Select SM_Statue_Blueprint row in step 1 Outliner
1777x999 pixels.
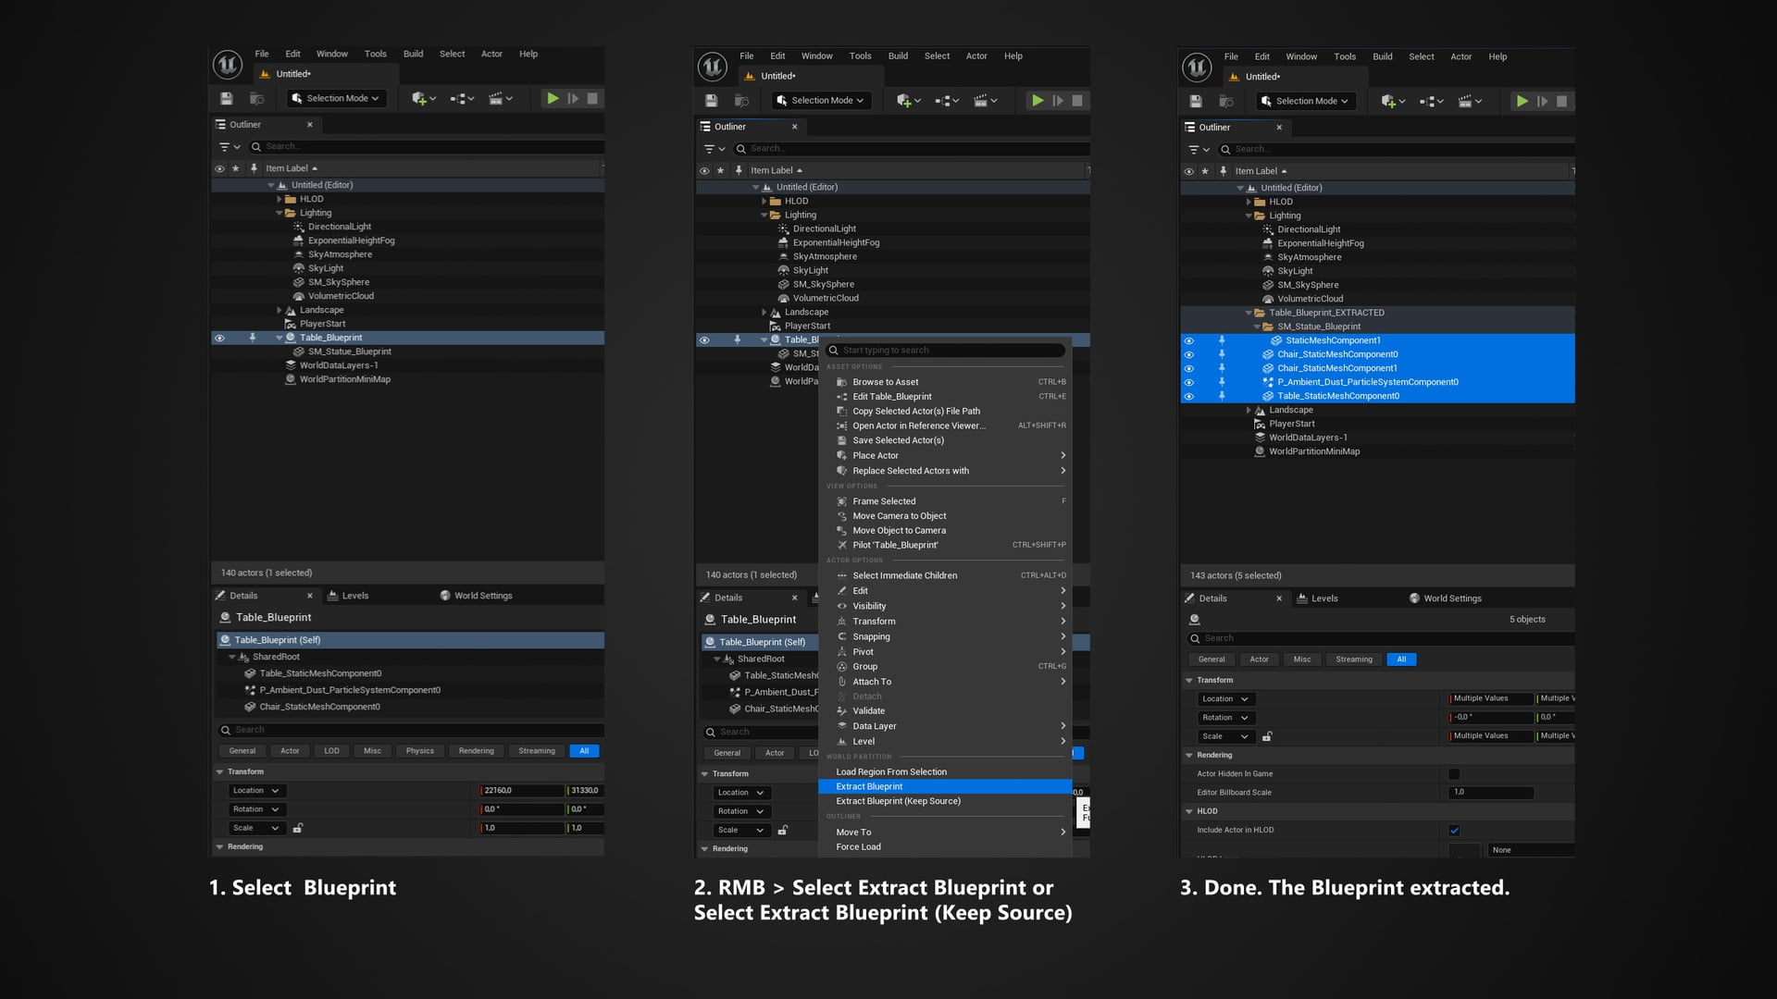[407, 351]
